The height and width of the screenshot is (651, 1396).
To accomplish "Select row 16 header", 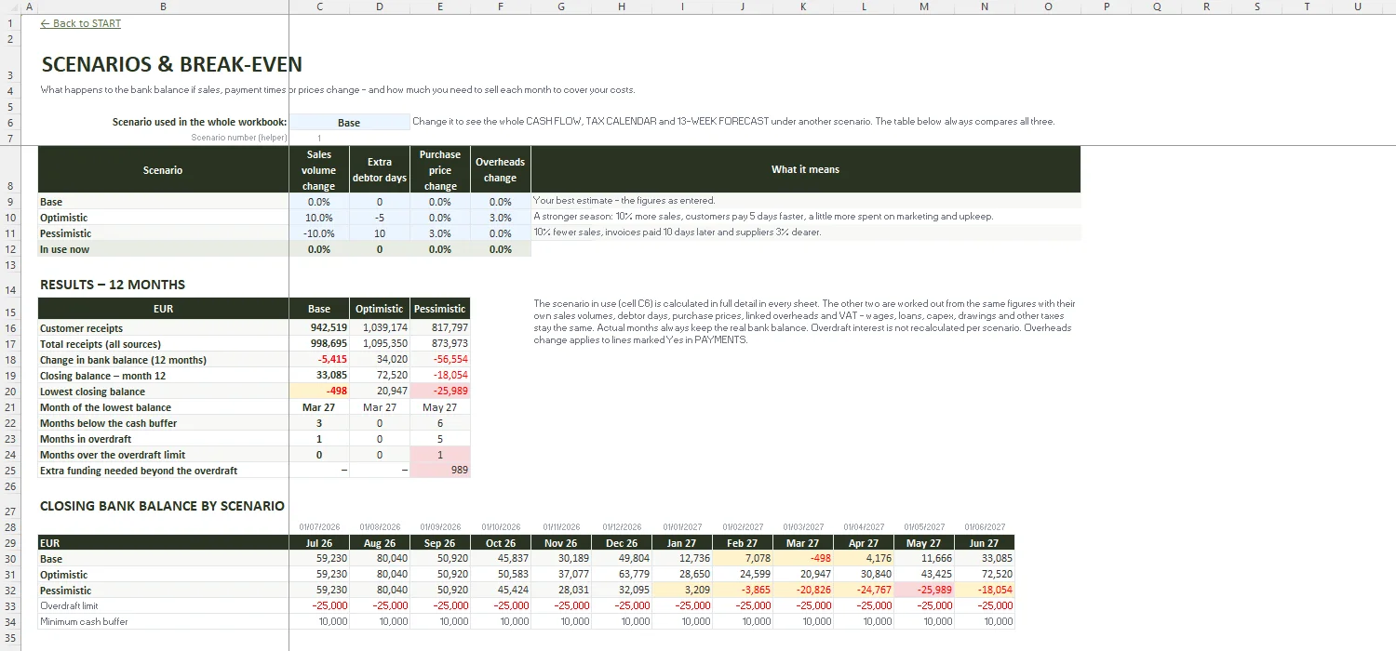I will coord(10,328).
